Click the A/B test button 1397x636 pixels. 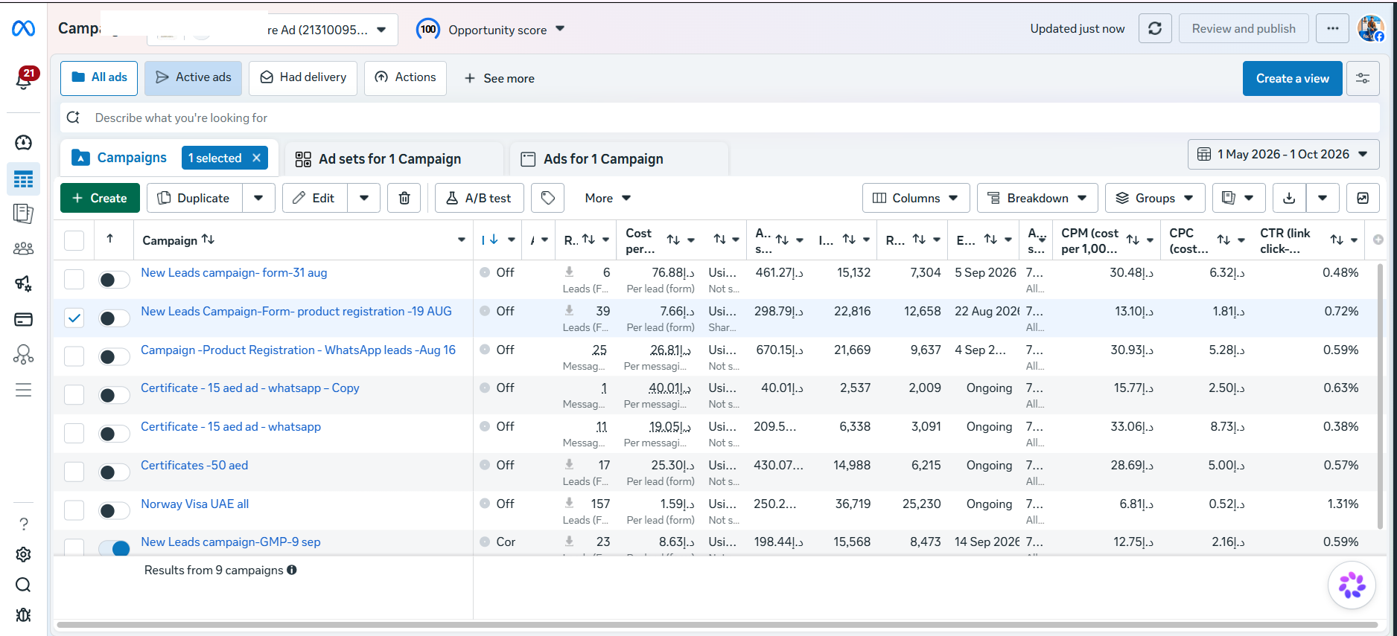(479, 198)
